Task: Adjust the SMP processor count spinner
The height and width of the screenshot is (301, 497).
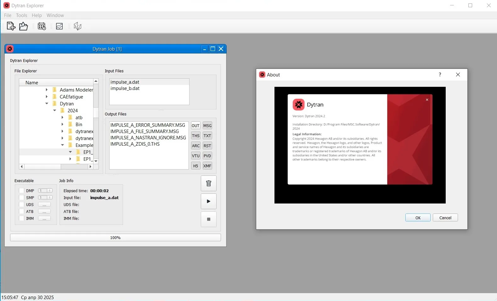Action: pyautogui.click(x=45, y=198)
